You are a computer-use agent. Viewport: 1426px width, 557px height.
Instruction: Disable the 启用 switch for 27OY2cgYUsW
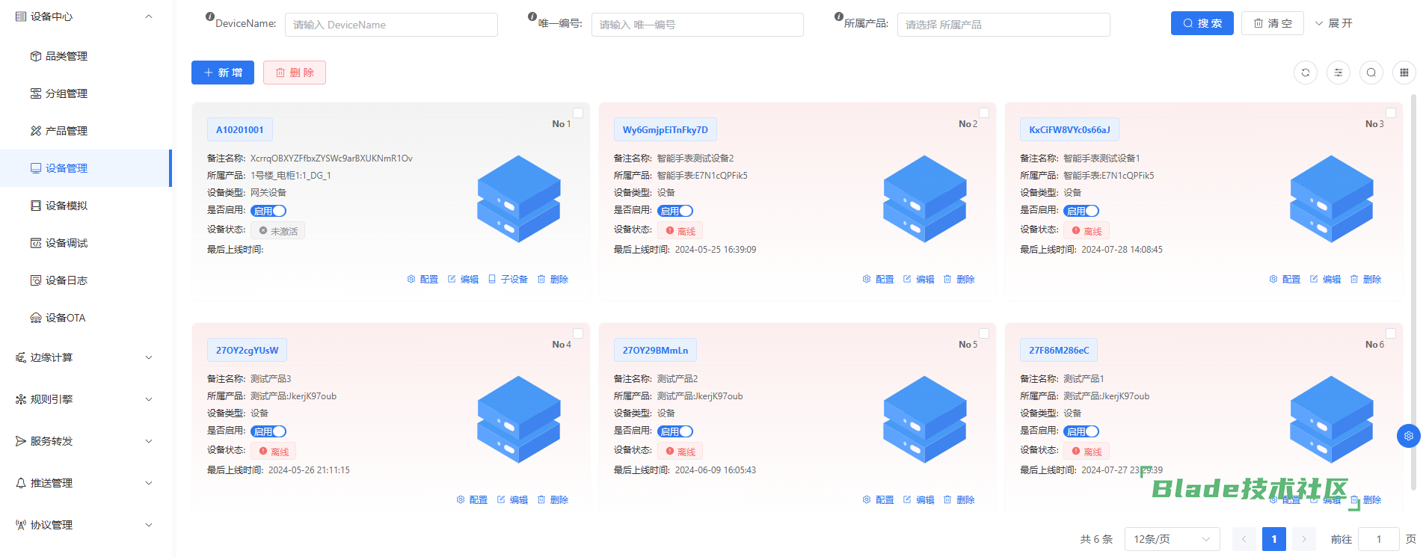(268, 432)
